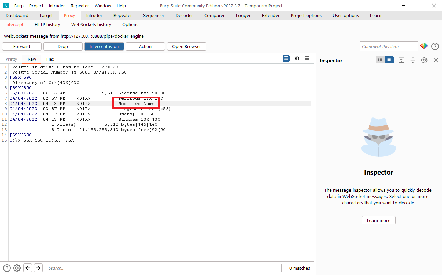Open the Project options tab

tap(306, 15)
